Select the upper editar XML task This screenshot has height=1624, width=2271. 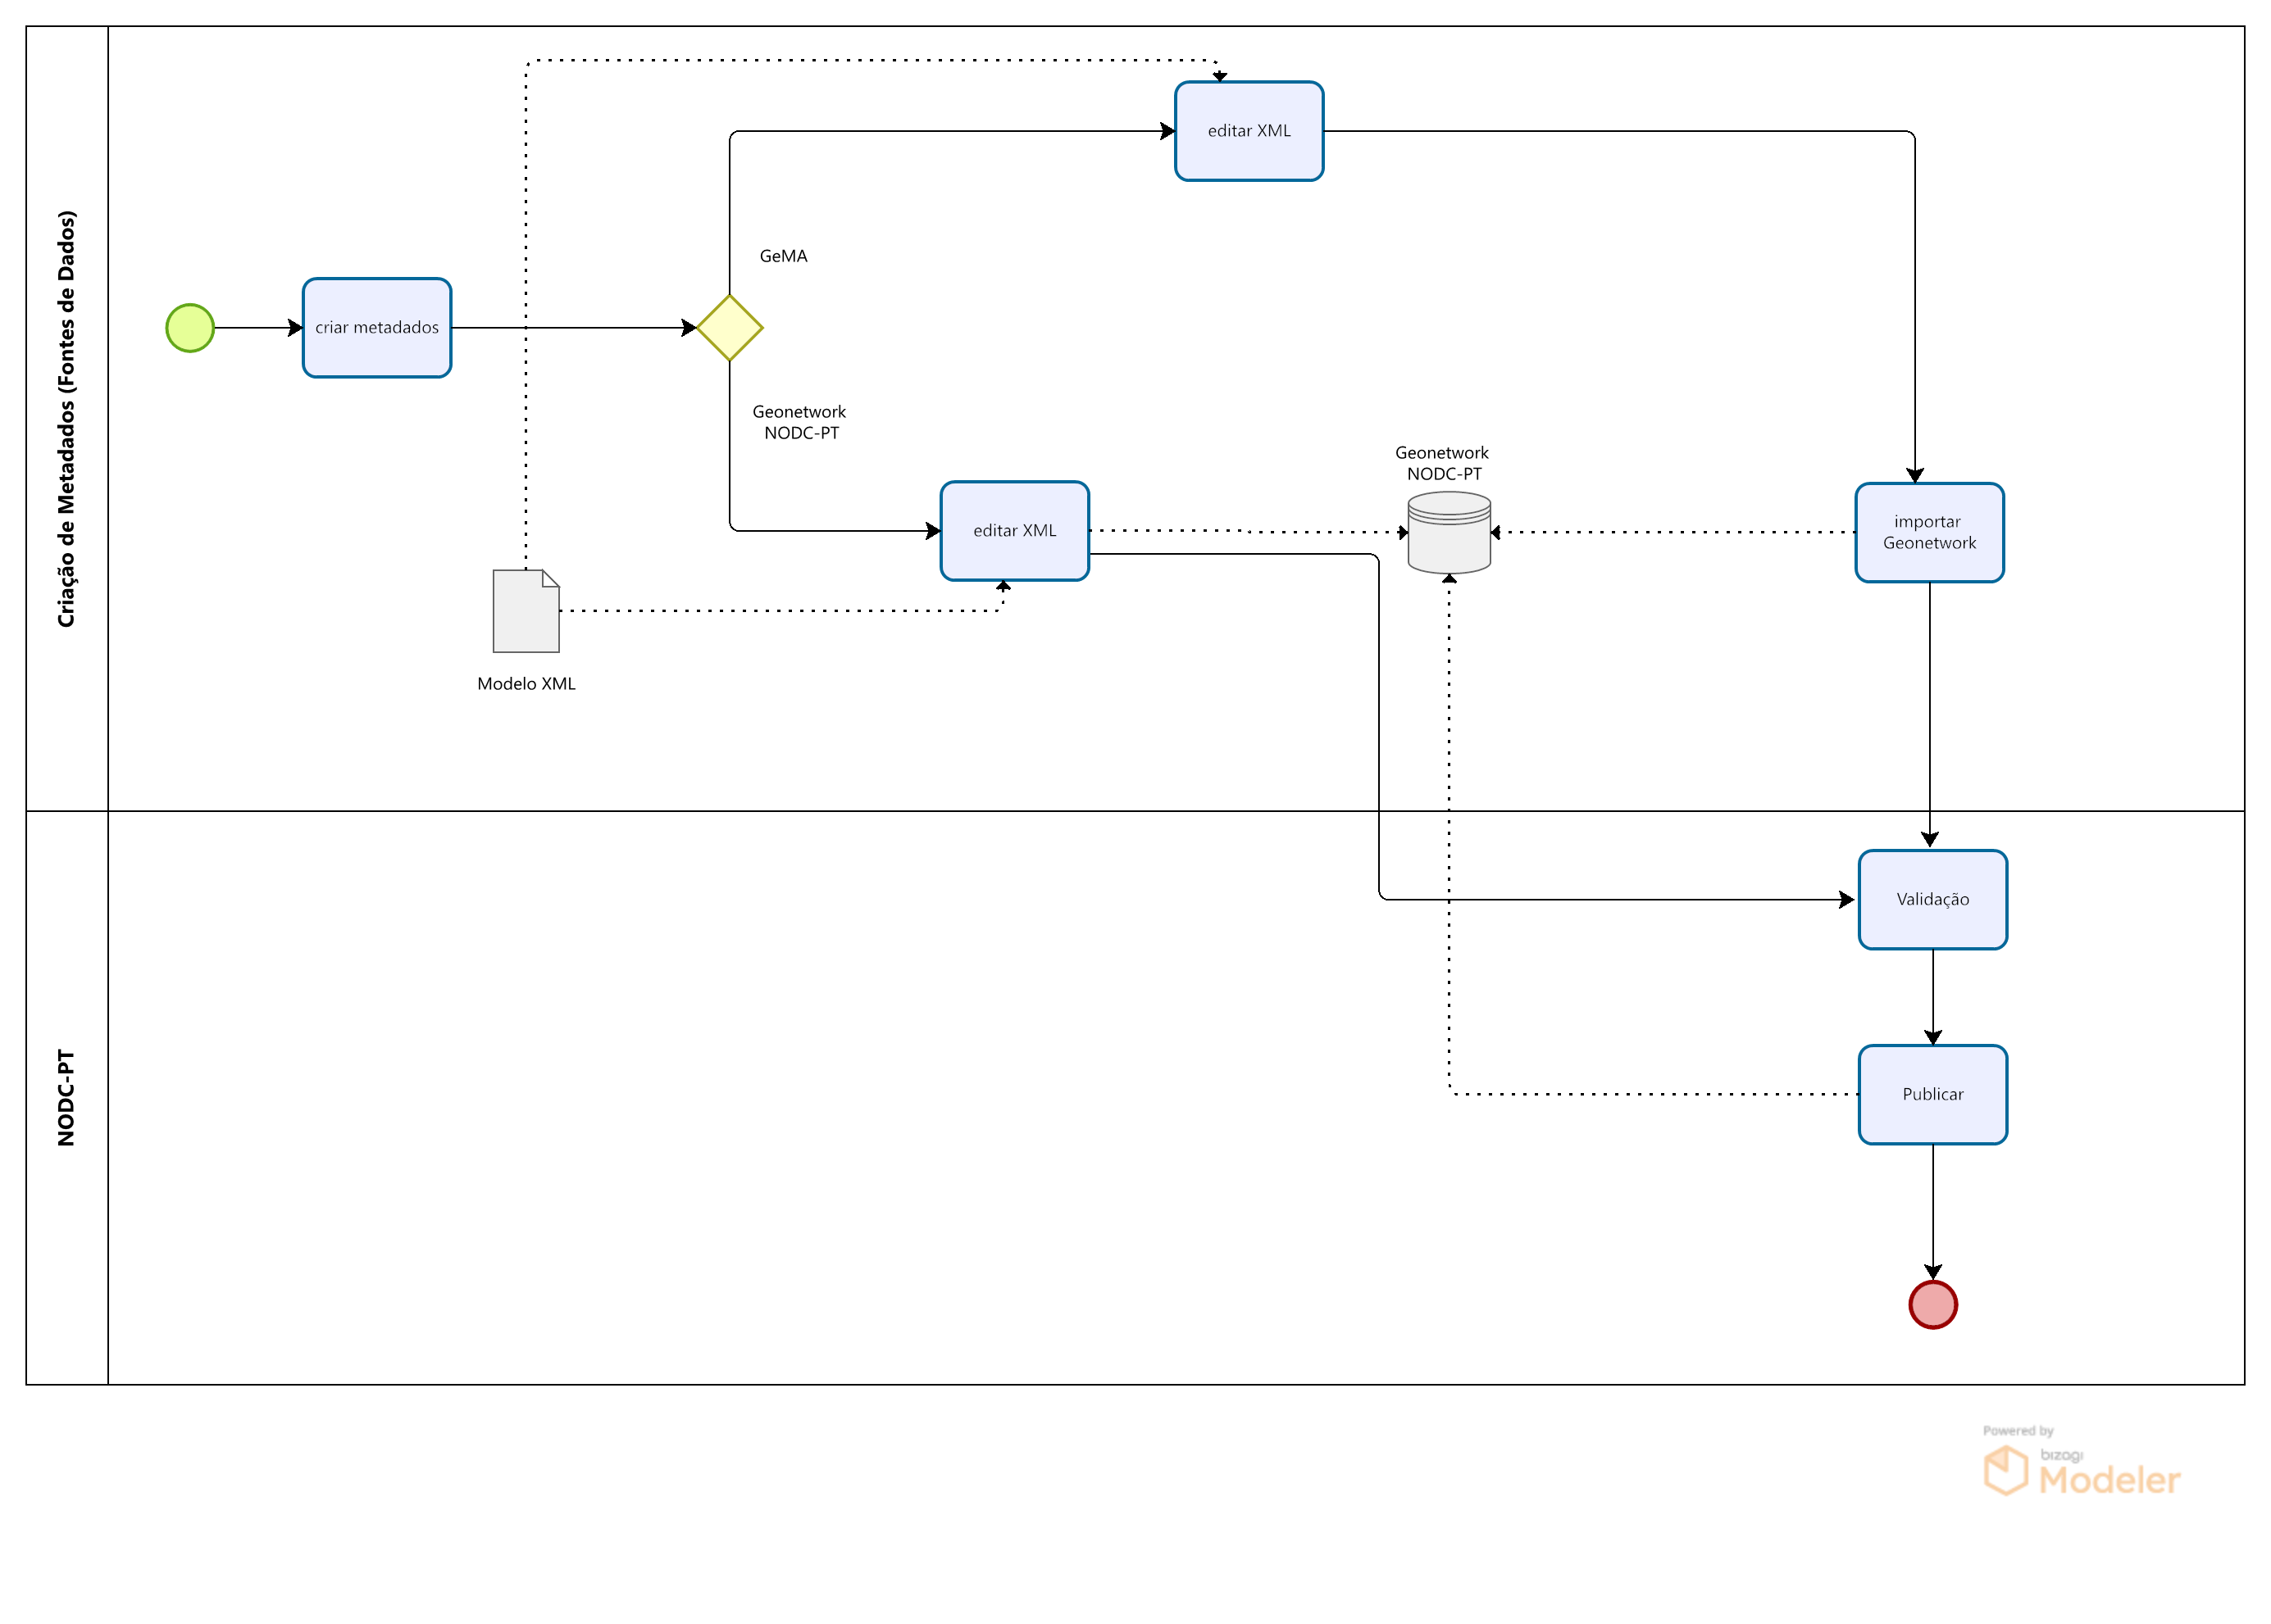tap(1249, 131)
